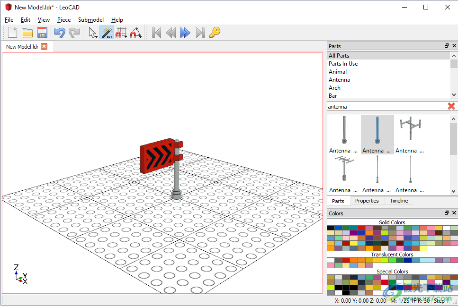Switch to the Timeline tab

tap(399, 201)
